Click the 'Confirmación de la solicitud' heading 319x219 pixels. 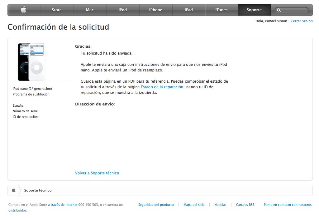pyautogui.click(x=58, y=27)
